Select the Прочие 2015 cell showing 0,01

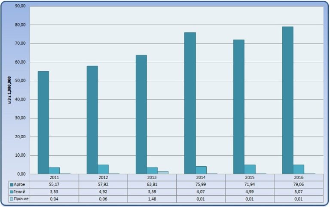250,199
